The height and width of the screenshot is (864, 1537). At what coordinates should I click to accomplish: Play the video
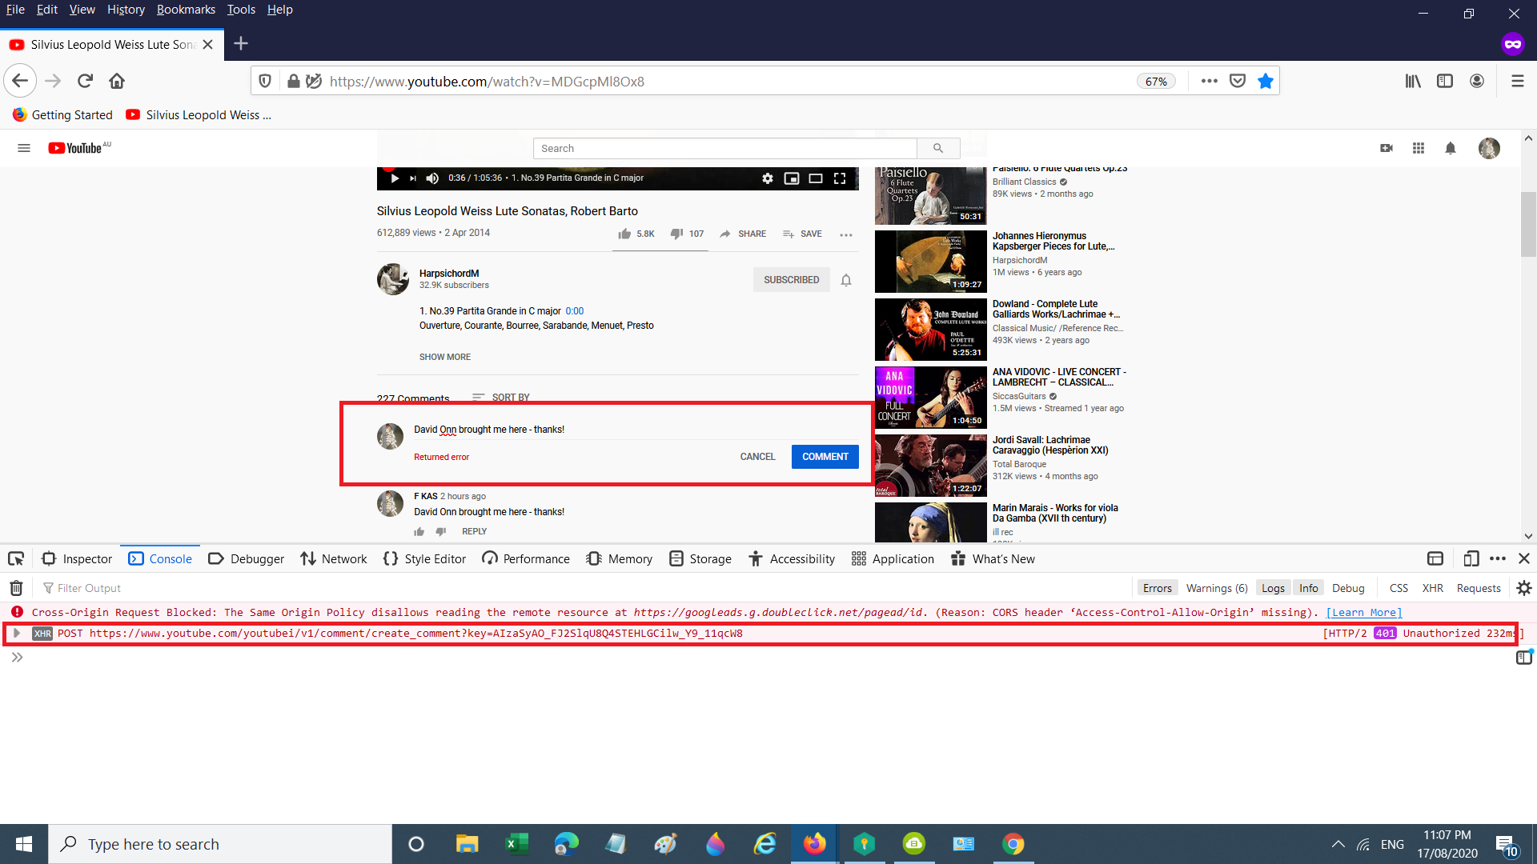coord(395,178)
